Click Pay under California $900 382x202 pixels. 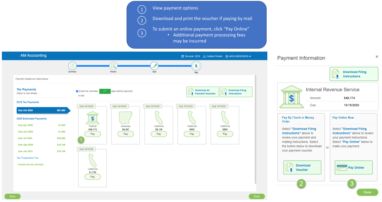[192, 134]
